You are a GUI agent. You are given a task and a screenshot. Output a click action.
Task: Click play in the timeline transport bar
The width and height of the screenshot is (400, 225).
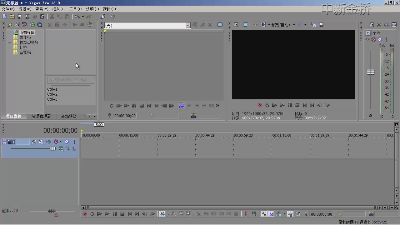(x=107, y=214)
